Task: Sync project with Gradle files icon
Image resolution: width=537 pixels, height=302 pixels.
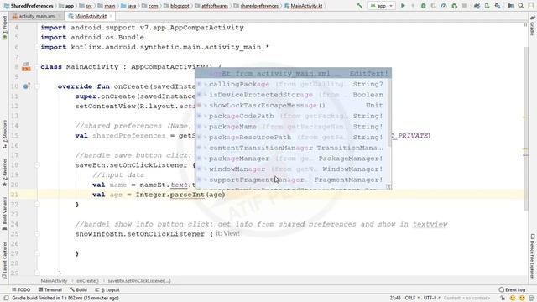Action: click(x=477, y=6)
